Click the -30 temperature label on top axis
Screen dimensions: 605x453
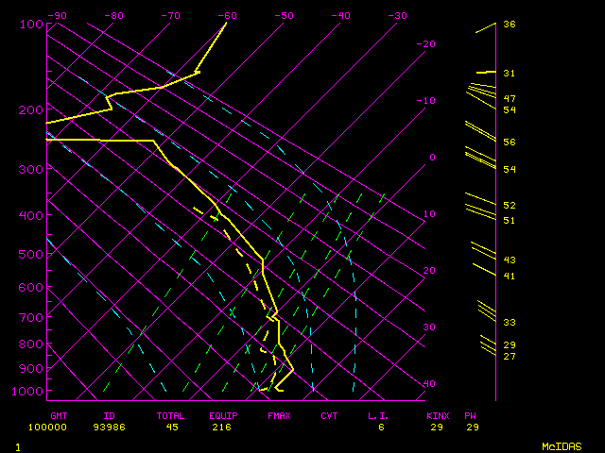(397, 16)
